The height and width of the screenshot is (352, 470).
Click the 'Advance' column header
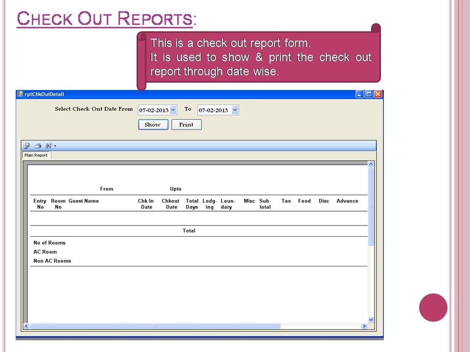pyautogui.click(x=348, y=201)
